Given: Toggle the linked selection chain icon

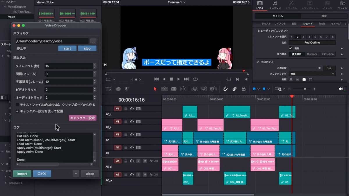Looking at the screenshot, I should coord(234,89).
